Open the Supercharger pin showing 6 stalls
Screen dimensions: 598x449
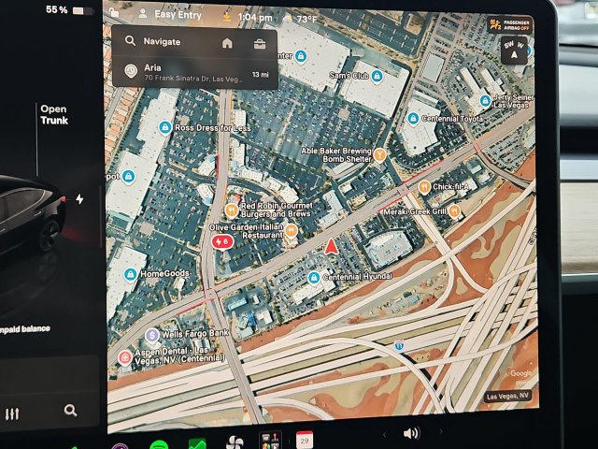coord(222,242)
